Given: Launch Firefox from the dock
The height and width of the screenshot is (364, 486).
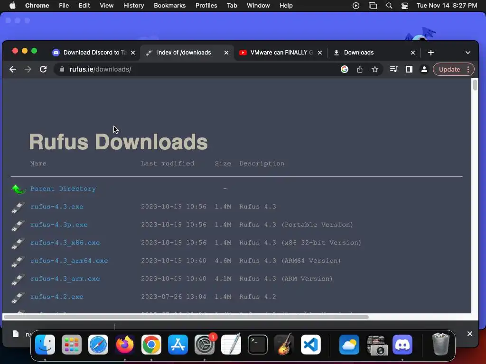Looking at the screenshot, I should (x=125, y=345).
